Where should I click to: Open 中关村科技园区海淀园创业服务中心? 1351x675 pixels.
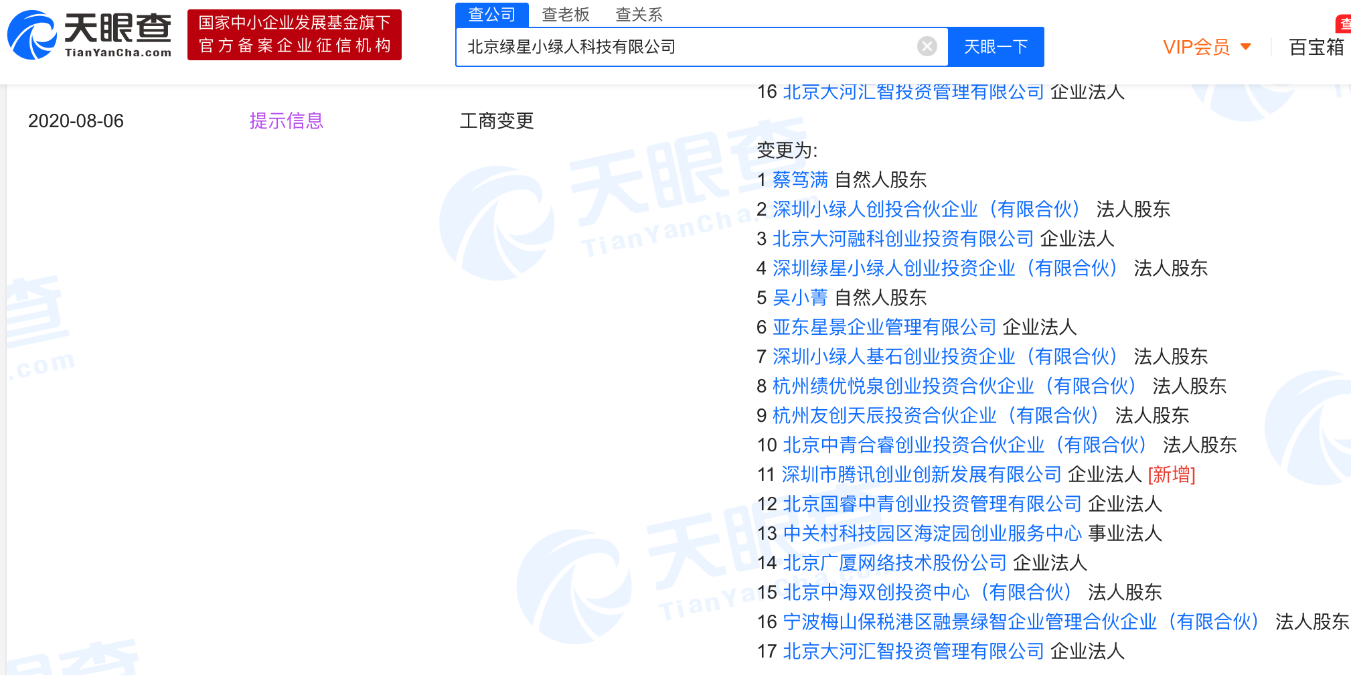pyautogui.click(x=933, y=533)
